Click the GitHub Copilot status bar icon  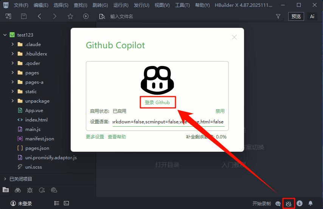click(x=289, y=203)
